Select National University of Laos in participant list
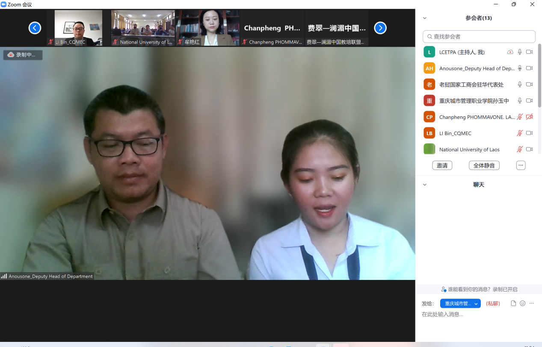Screen dimensions: 542x347 tap(469, 150)
